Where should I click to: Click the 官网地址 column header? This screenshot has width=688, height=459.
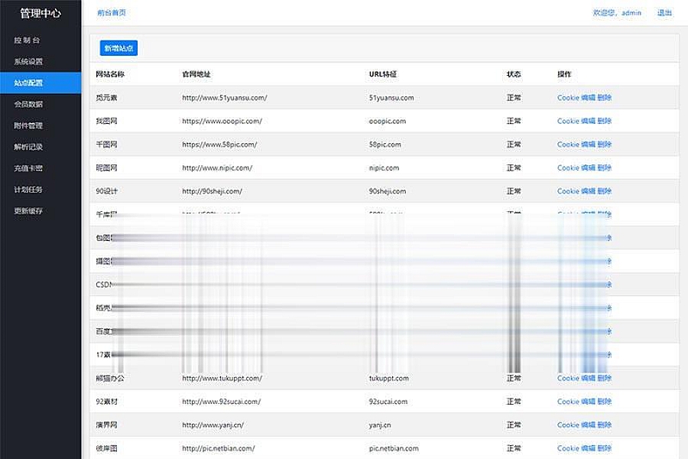click(196, 74)
